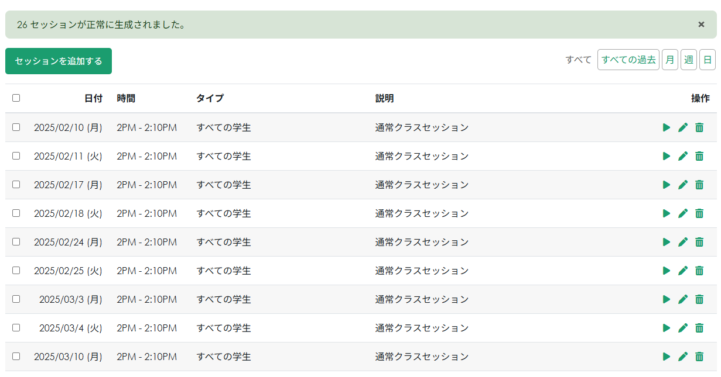The image size is (721, 377).
Task: Show sessions by 週 (week)
Action: (688, 60)
